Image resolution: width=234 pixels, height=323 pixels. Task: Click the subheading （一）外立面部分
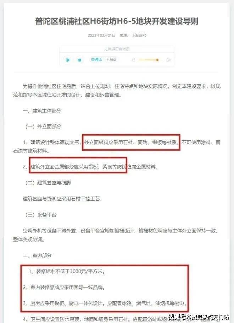click(x=43, y=126)
